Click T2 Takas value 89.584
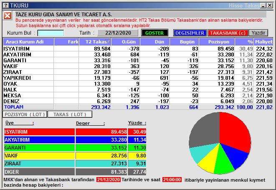The image size is (276, 190). 102,48
